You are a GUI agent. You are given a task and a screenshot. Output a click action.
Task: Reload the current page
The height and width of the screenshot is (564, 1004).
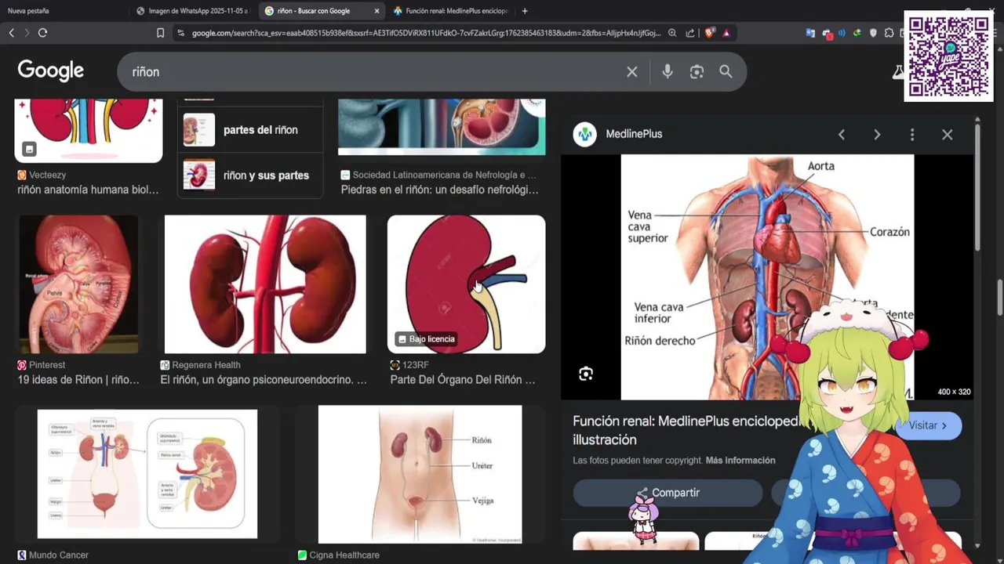pos(42,33)
